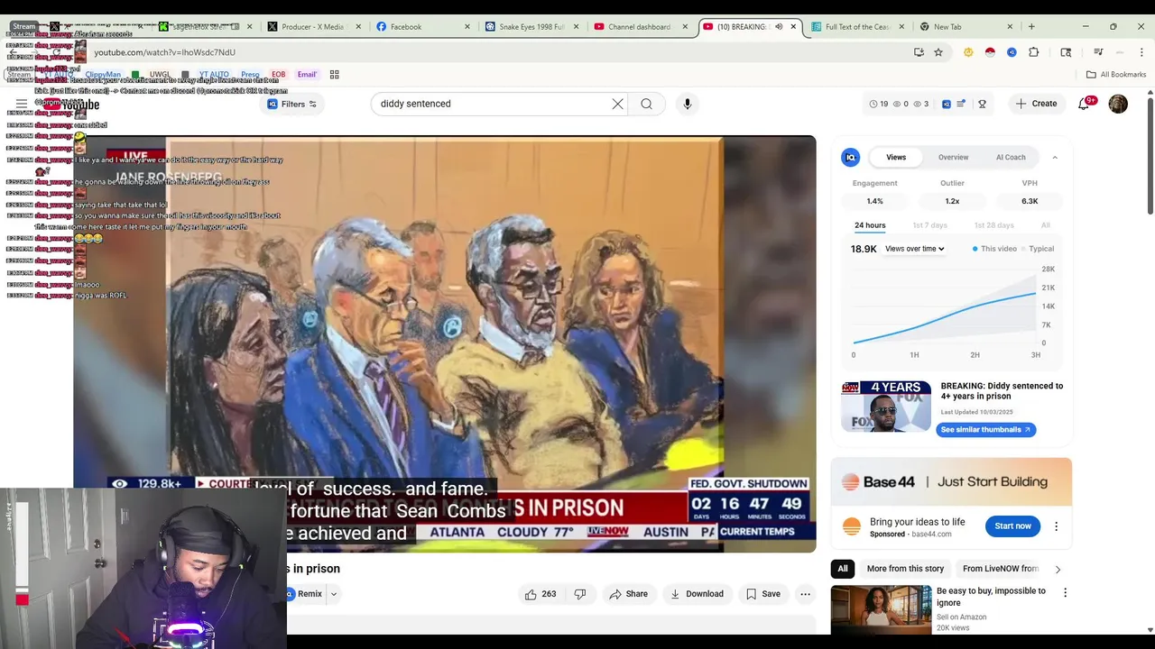1155x649 pixels.
Task: Switch to Views tab in vidIQ
Action: [x=896, y=158]
